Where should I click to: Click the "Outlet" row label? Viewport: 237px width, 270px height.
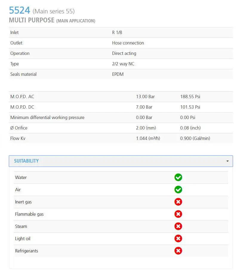16,43
